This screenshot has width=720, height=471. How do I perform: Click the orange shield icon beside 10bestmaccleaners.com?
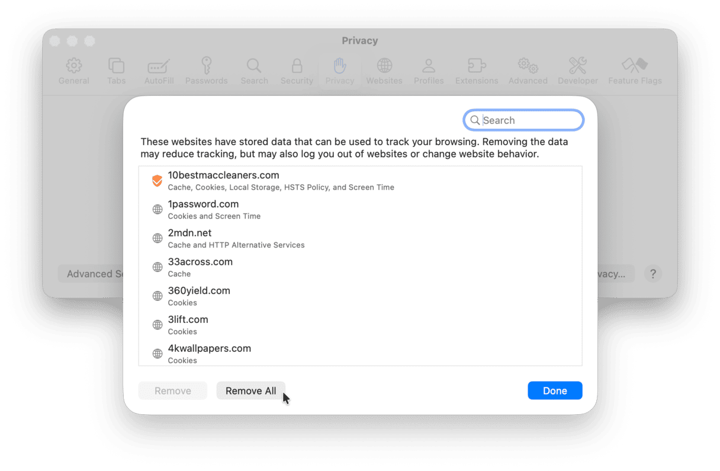click(x=157, y=181)
